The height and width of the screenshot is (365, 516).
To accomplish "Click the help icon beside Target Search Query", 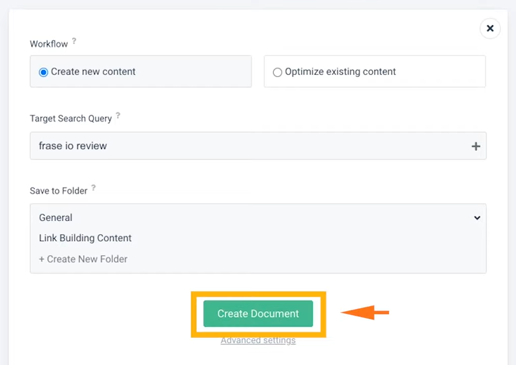I will coord(118,115).
